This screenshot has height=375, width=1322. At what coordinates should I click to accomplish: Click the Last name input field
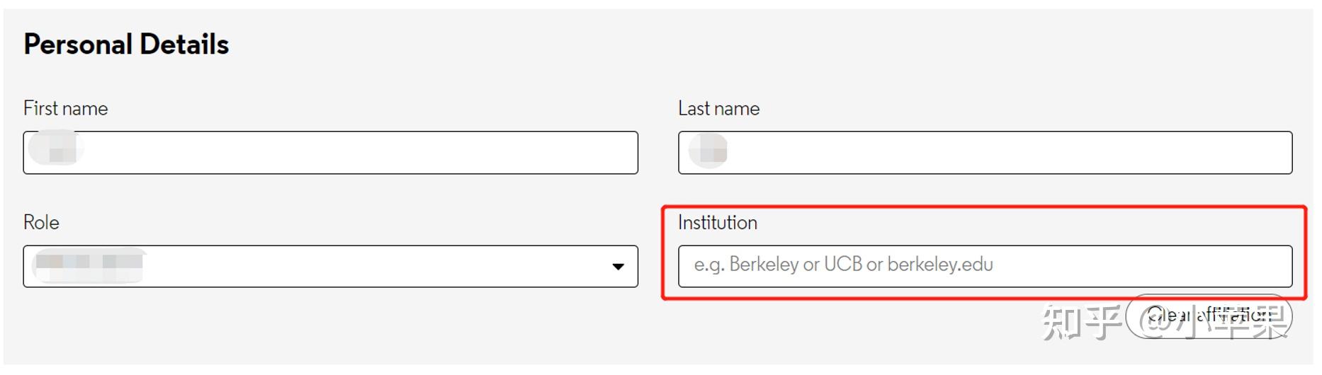(x=985, y=153)
